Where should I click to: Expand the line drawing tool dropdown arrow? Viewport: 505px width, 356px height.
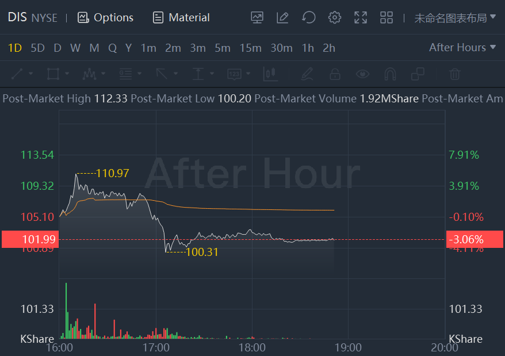(x=30, y=74)
